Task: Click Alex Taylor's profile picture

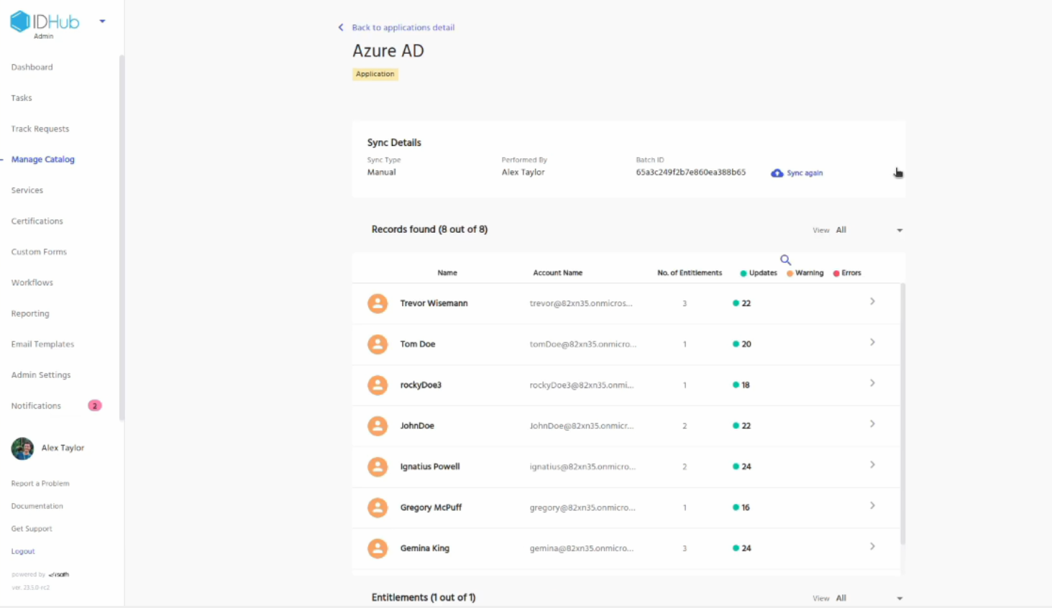Action: (x=22, y=448)
